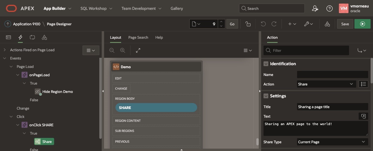The width and height of the screenshot is (373, 151).
Task: Run the page with green play button
Action: 362,24
